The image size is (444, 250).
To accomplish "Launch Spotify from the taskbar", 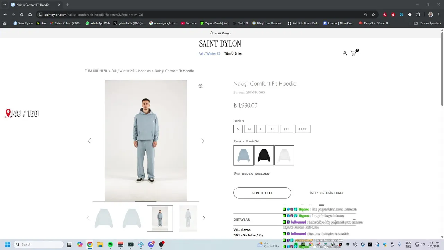I will (110, 244).
